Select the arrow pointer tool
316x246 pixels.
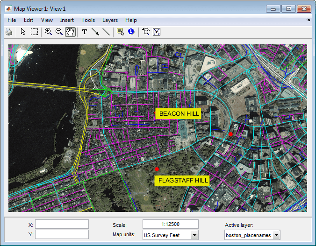(x=23, y=32)
